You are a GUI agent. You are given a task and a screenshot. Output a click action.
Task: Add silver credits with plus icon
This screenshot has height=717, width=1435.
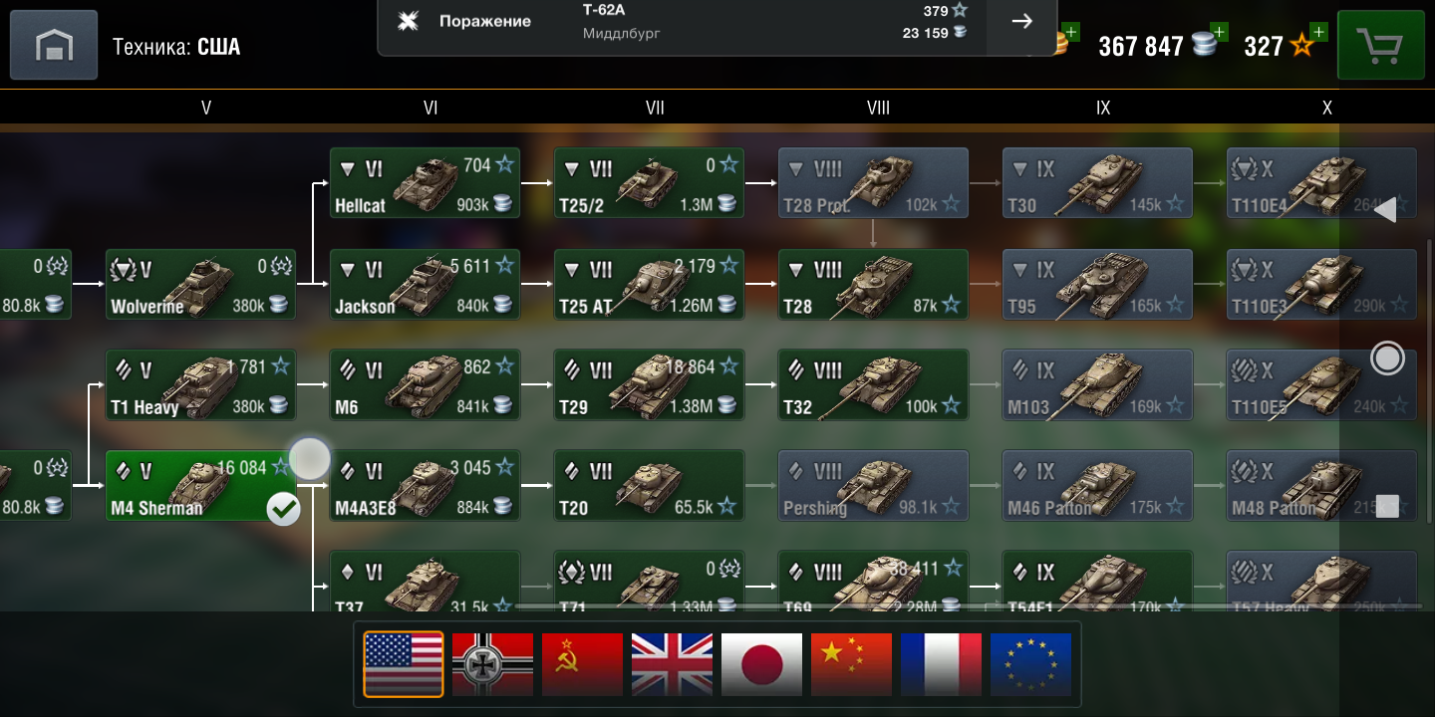click(x=1218, y=32)
